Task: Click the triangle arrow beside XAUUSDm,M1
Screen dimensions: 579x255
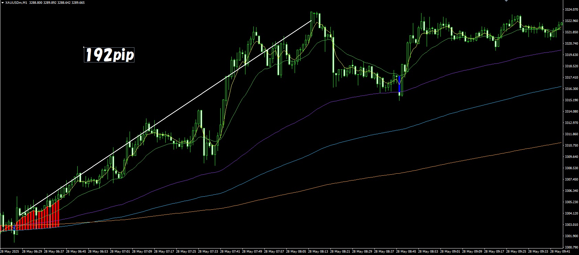Action: 2,3
